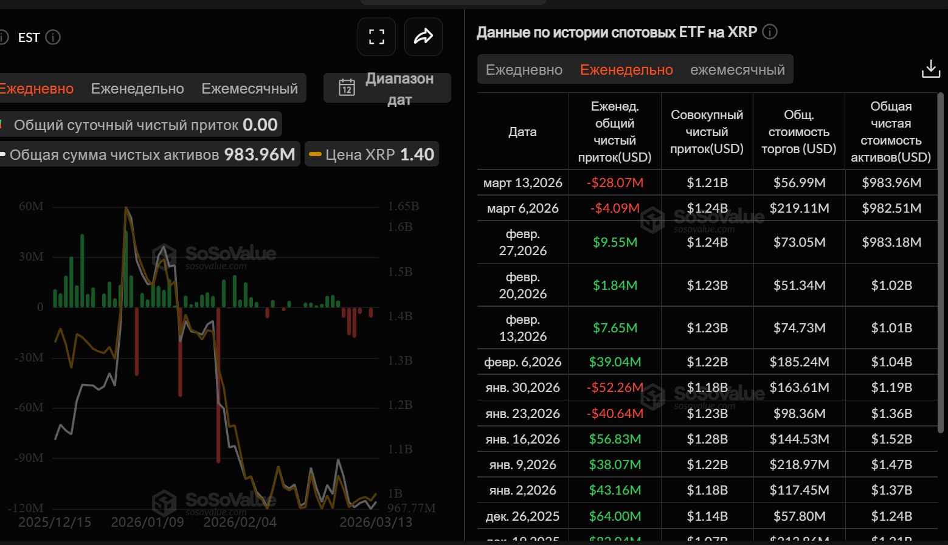The image size is (948, 545).
Task: Switch the chart to Ежемесячный
Action: pos(250,89)
